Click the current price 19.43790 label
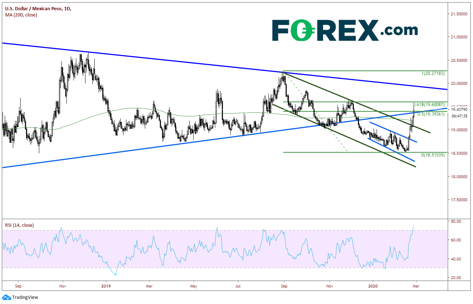Screen dimensions: 473x304 (459, 109)
